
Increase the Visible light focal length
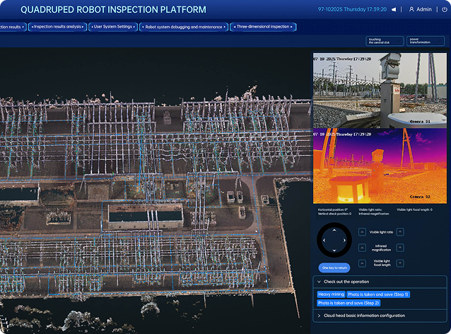point(363,263)
